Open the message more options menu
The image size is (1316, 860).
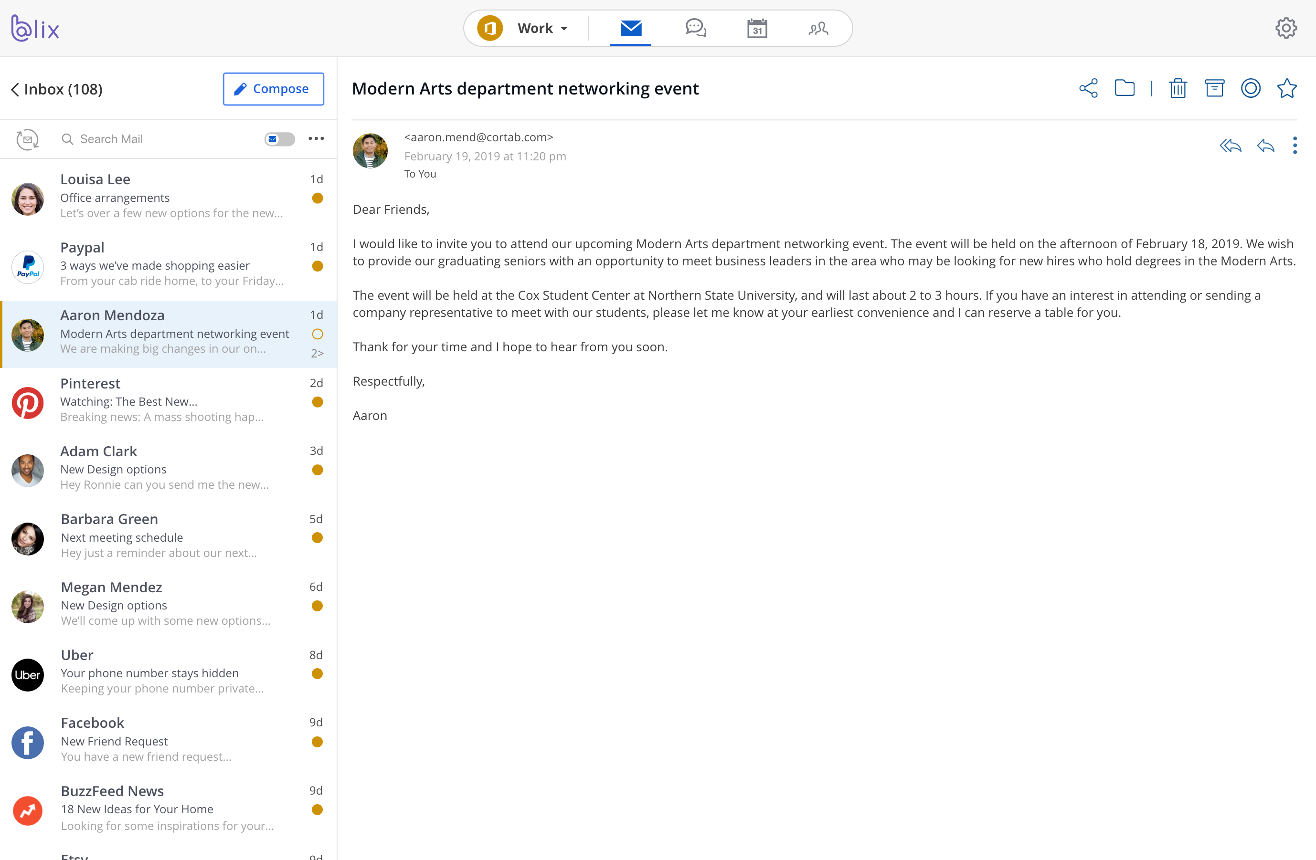(1295, 146)
